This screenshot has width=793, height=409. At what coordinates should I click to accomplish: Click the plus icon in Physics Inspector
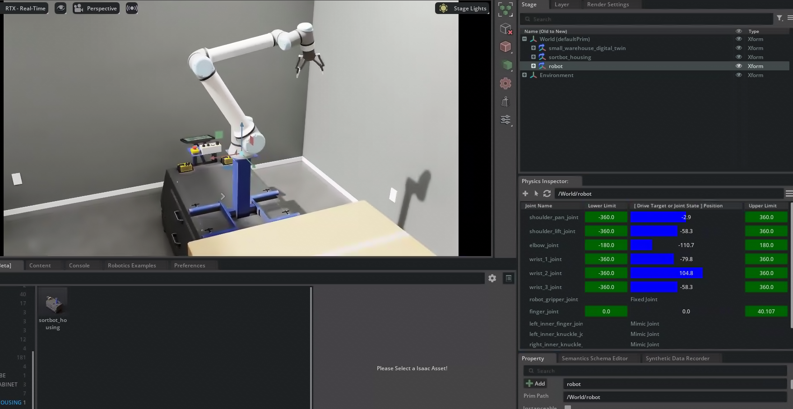click(525, 193)
